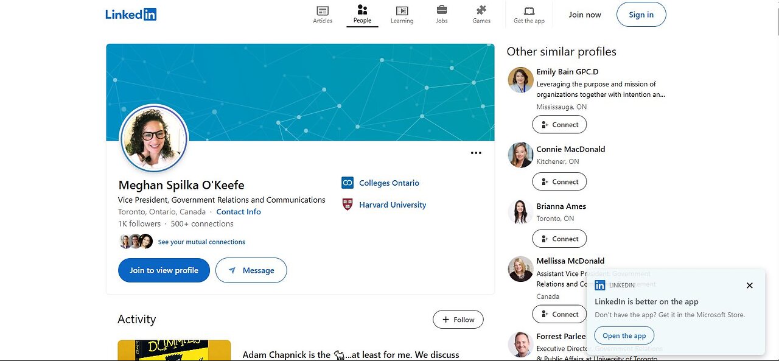Open the Jobs briefcase icon
Image resolution: width=779 pixels, height=361 pixels.
[442, 10]
